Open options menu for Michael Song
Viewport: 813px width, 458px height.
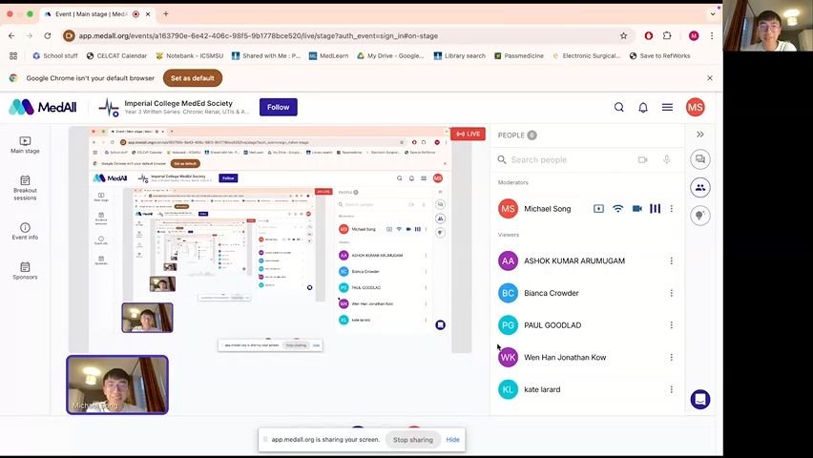coord(672,209)
